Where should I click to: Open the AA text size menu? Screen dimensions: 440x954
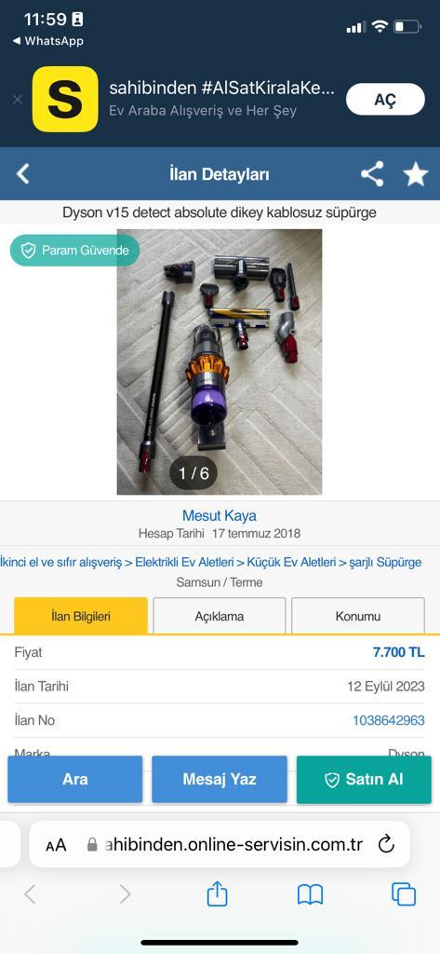tap(56, 844)
